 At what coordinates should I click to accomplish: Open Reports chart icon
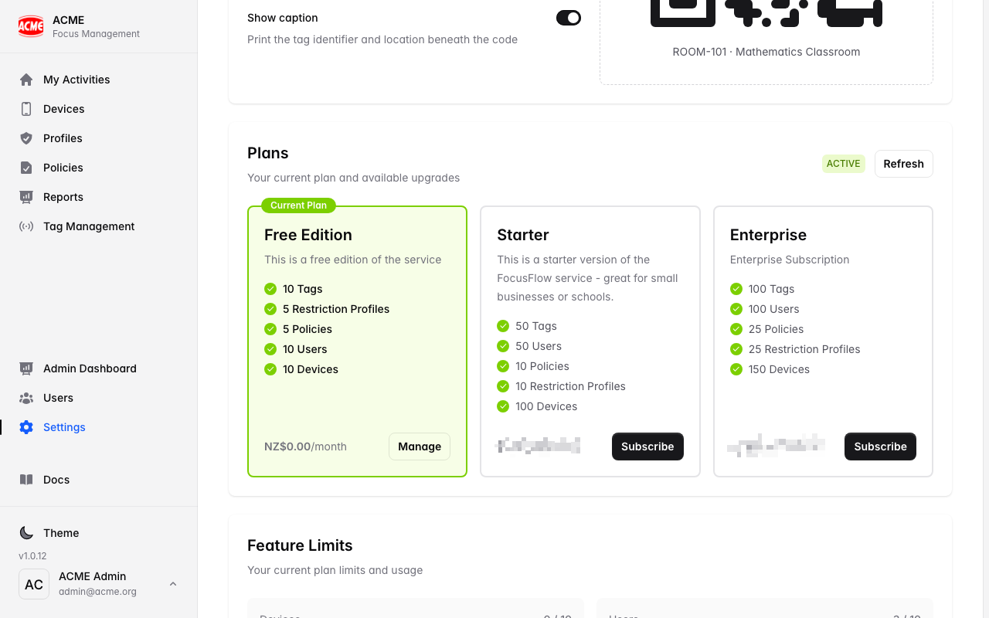pos(26,197)
